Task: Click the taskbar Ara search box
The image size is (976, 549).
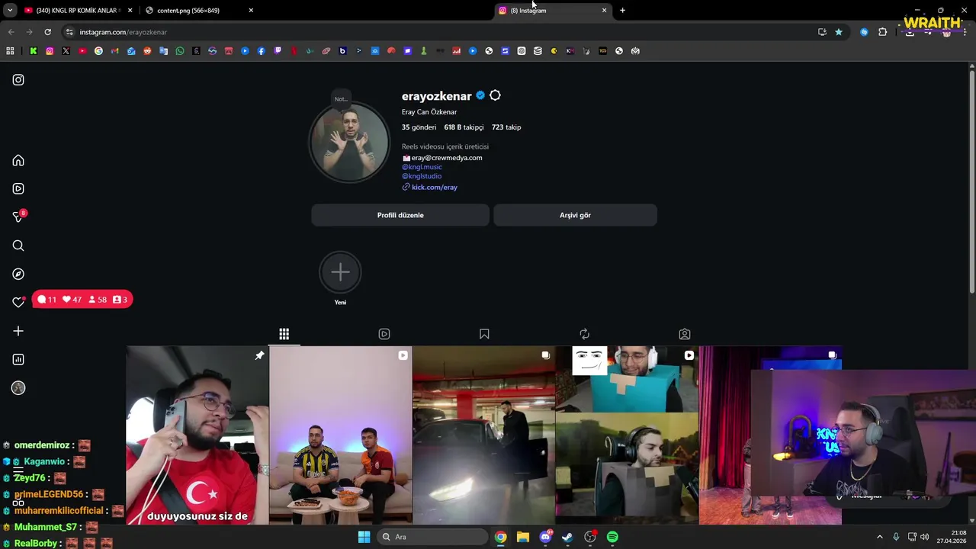Action: coord(432,537)
